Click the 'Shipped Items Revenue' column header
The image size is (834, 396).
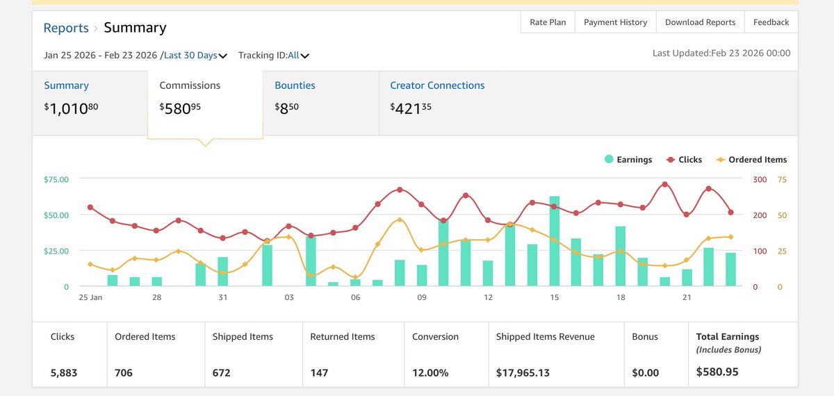click(546, 337)
